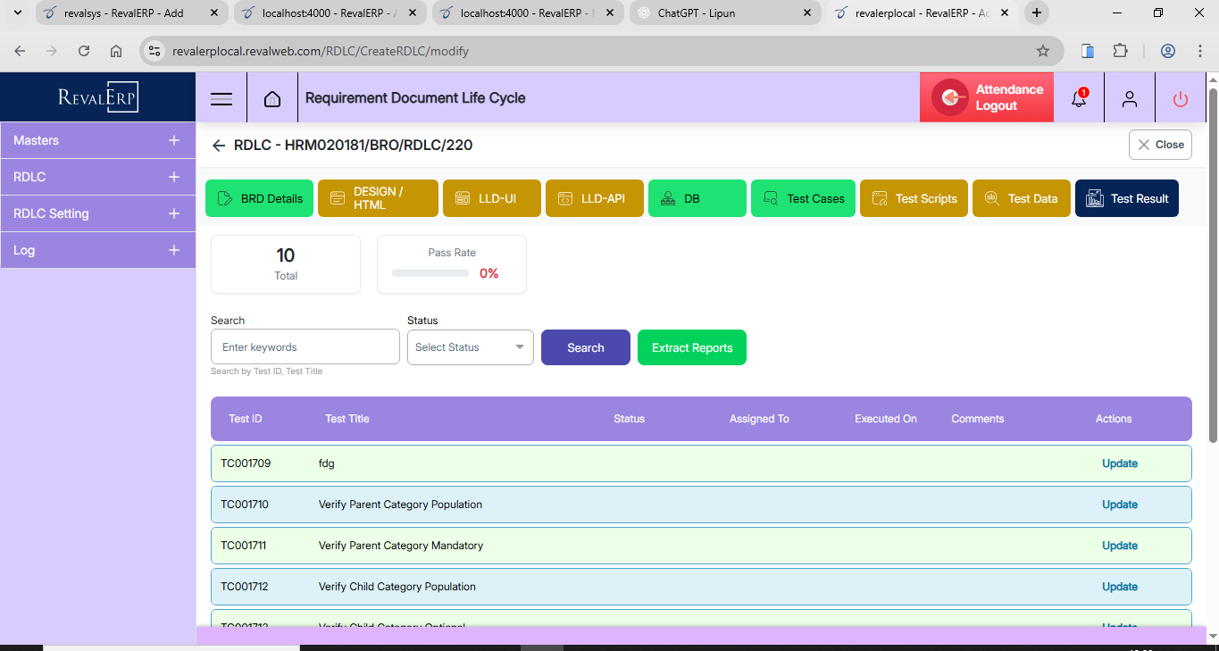Click the Enter keywords search field
This screenshot has height=651, width=1219.
305,347
